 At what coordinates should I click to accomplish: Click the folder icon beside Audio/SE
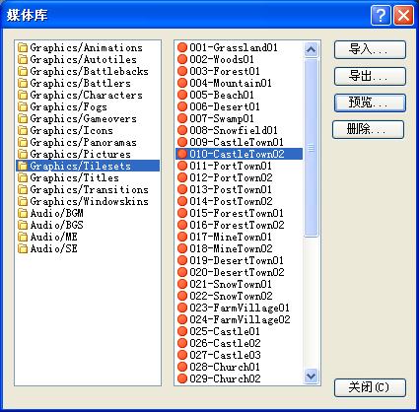click(x=23, y=248)
